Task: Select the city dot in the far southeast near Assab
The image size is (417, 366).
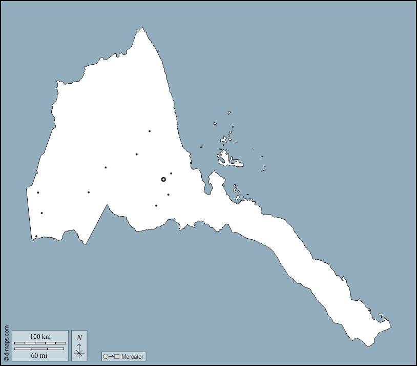Action: tap(370, 311)
